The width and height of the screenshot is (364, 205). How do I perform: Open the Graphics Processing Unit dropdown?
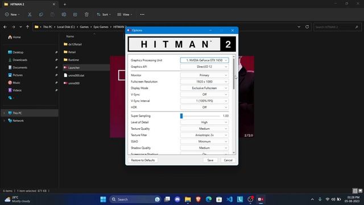(204, 60)
